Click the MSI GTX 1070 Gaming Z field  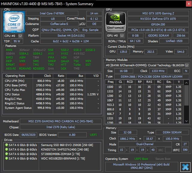click(x=158, y=13)
